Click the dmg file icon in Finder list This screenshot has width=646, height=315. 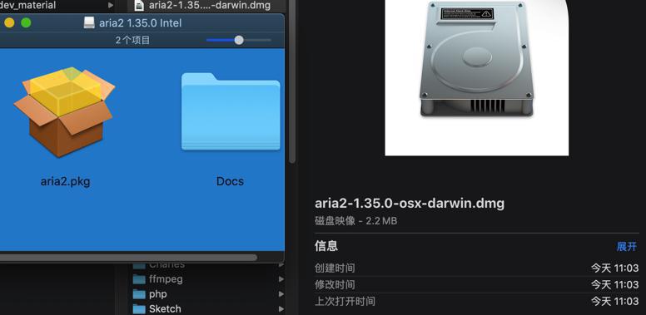pyautogui.click(x=139, y=5)
